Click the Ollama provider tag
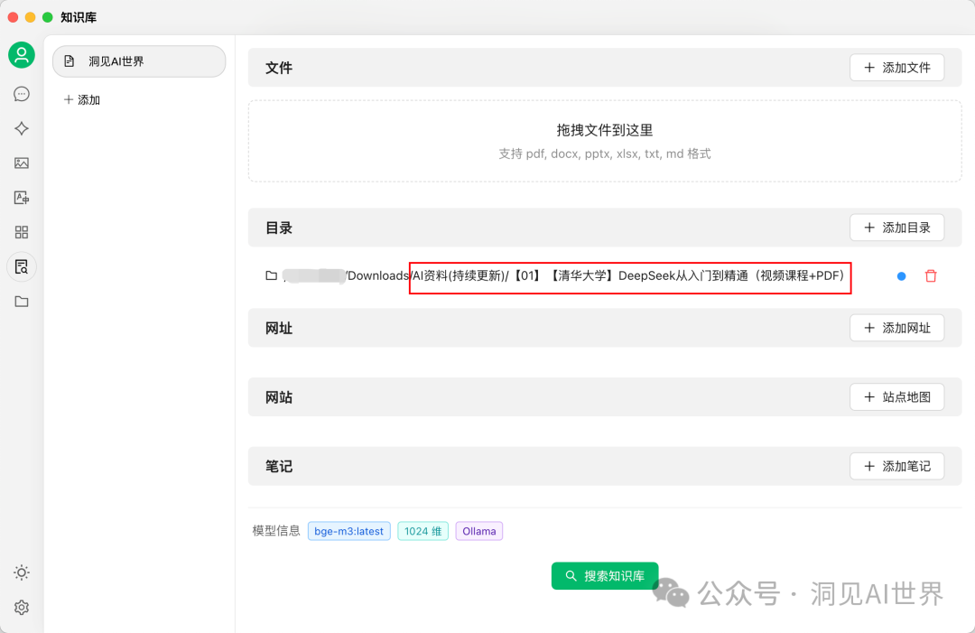The height and width of the screenshot is (633, 975). [x=478, y=531]
